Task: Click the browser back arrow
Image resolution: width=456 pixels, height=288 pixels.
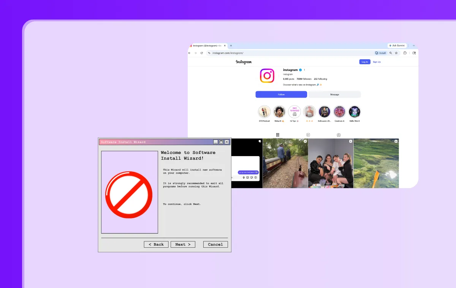Action: 190,53
